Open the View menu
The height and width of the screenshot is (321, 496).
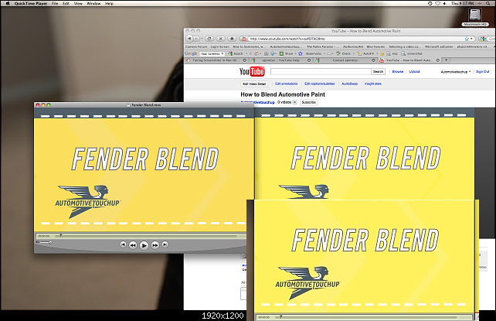pos(78,4)
